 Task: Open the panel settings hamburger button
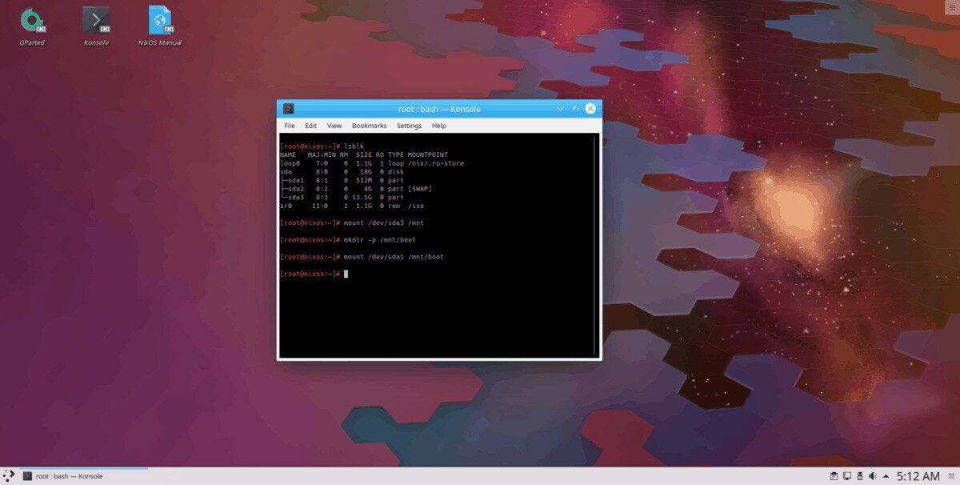(951, 476)
